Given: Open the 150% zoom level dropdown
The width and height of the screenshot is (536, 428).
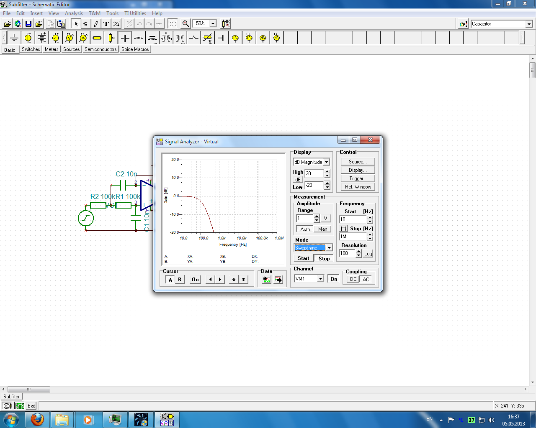Looking at the screenshot, I should click(213, 24).
